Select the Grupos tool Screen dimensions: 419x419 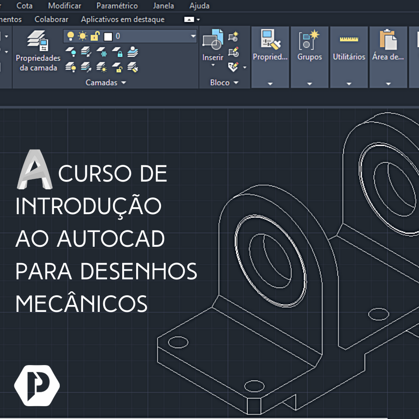[x=309, y=45]
